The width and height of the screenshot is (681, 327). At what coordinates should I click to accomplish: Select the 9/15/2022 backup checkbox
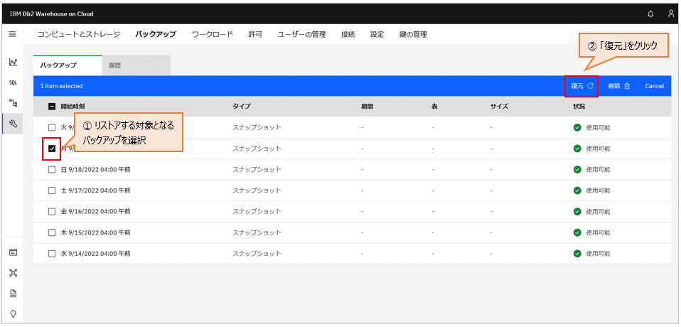point(52,232)
